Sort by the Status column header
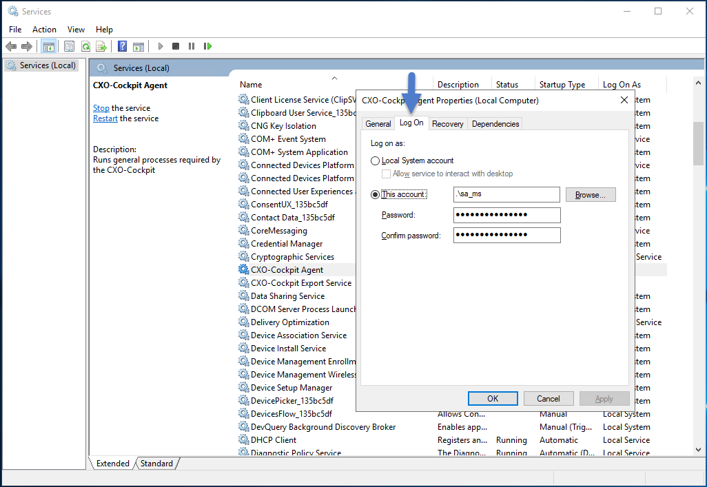The width and height of the screenshot is (707, 487). (513, 84)
